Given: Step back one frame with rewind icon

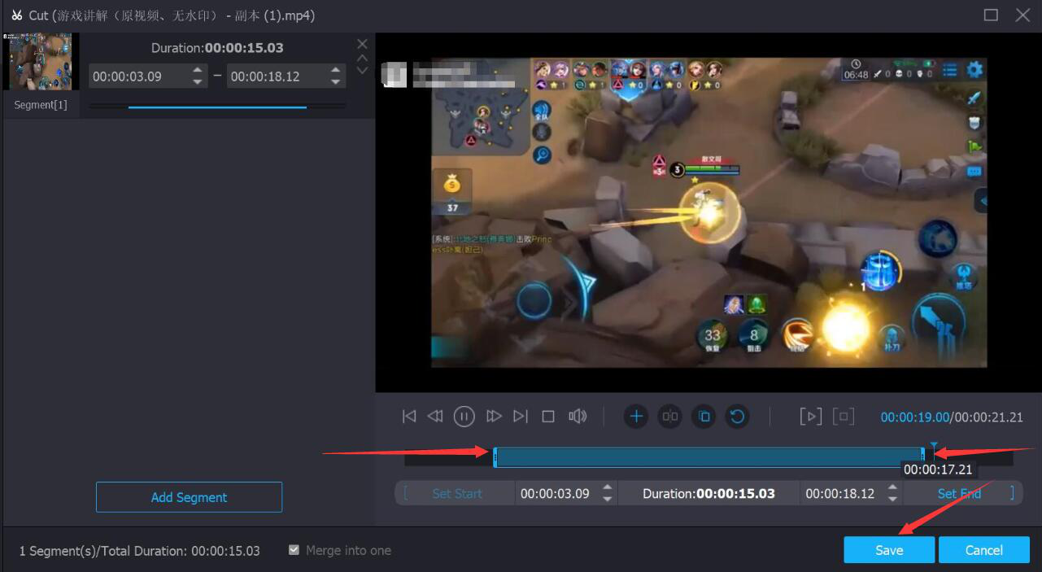Looking at the screenshot, I should tap(435, 417).
